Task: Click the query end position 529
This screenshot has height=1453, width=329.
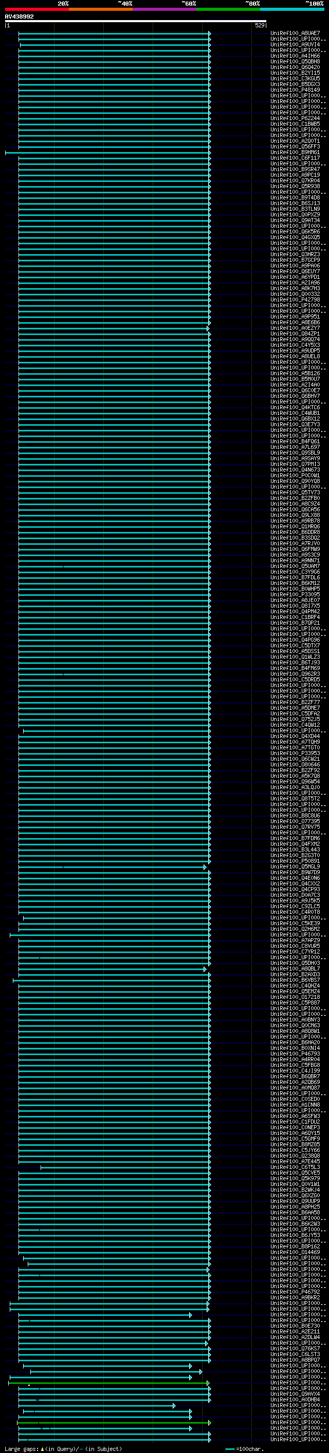Action: (260, 25)
